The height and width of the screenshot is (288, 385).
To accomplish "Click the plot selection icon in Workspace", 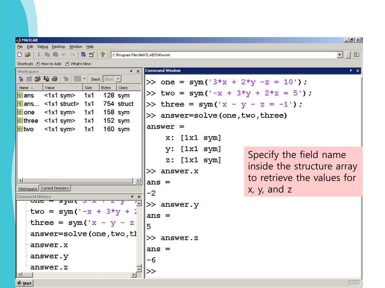I will (77, 79).
